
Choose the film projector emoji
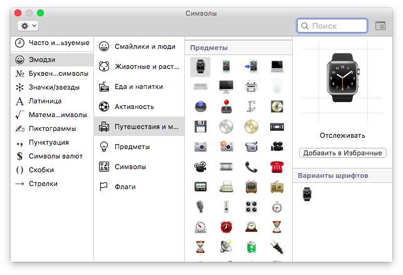tap(200, 167)
